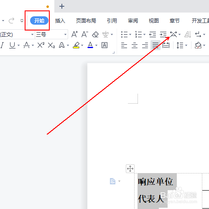Screen dimensions: 209x209
Task: Click the Redo arrow icon
Action: pyautogui.click(x=11, y=20)
